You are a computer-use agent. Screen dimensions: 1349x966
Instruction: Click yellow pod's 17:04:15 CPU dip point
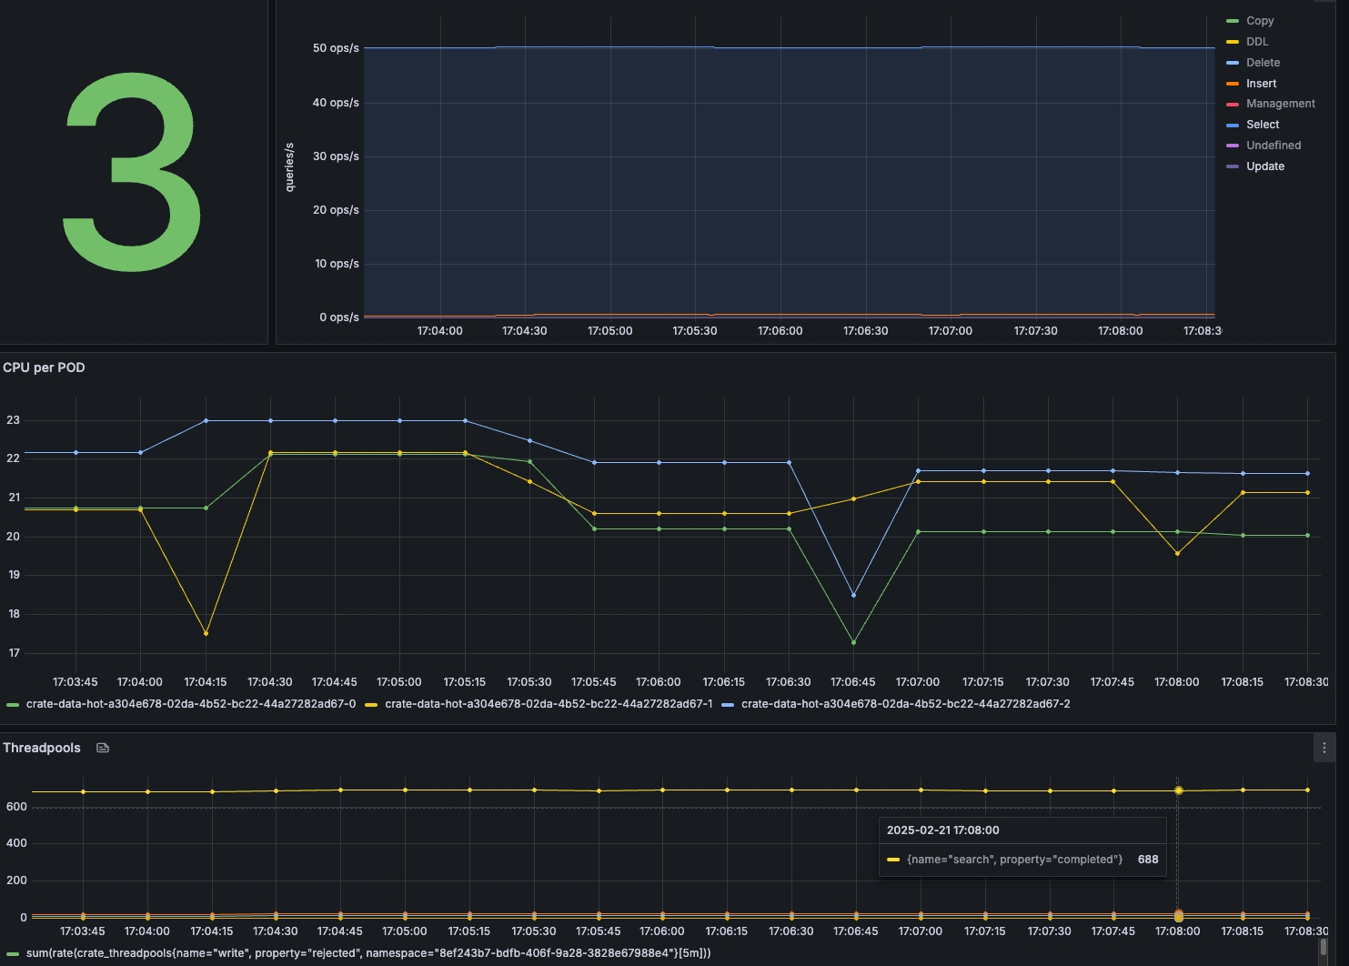point(206,633)
